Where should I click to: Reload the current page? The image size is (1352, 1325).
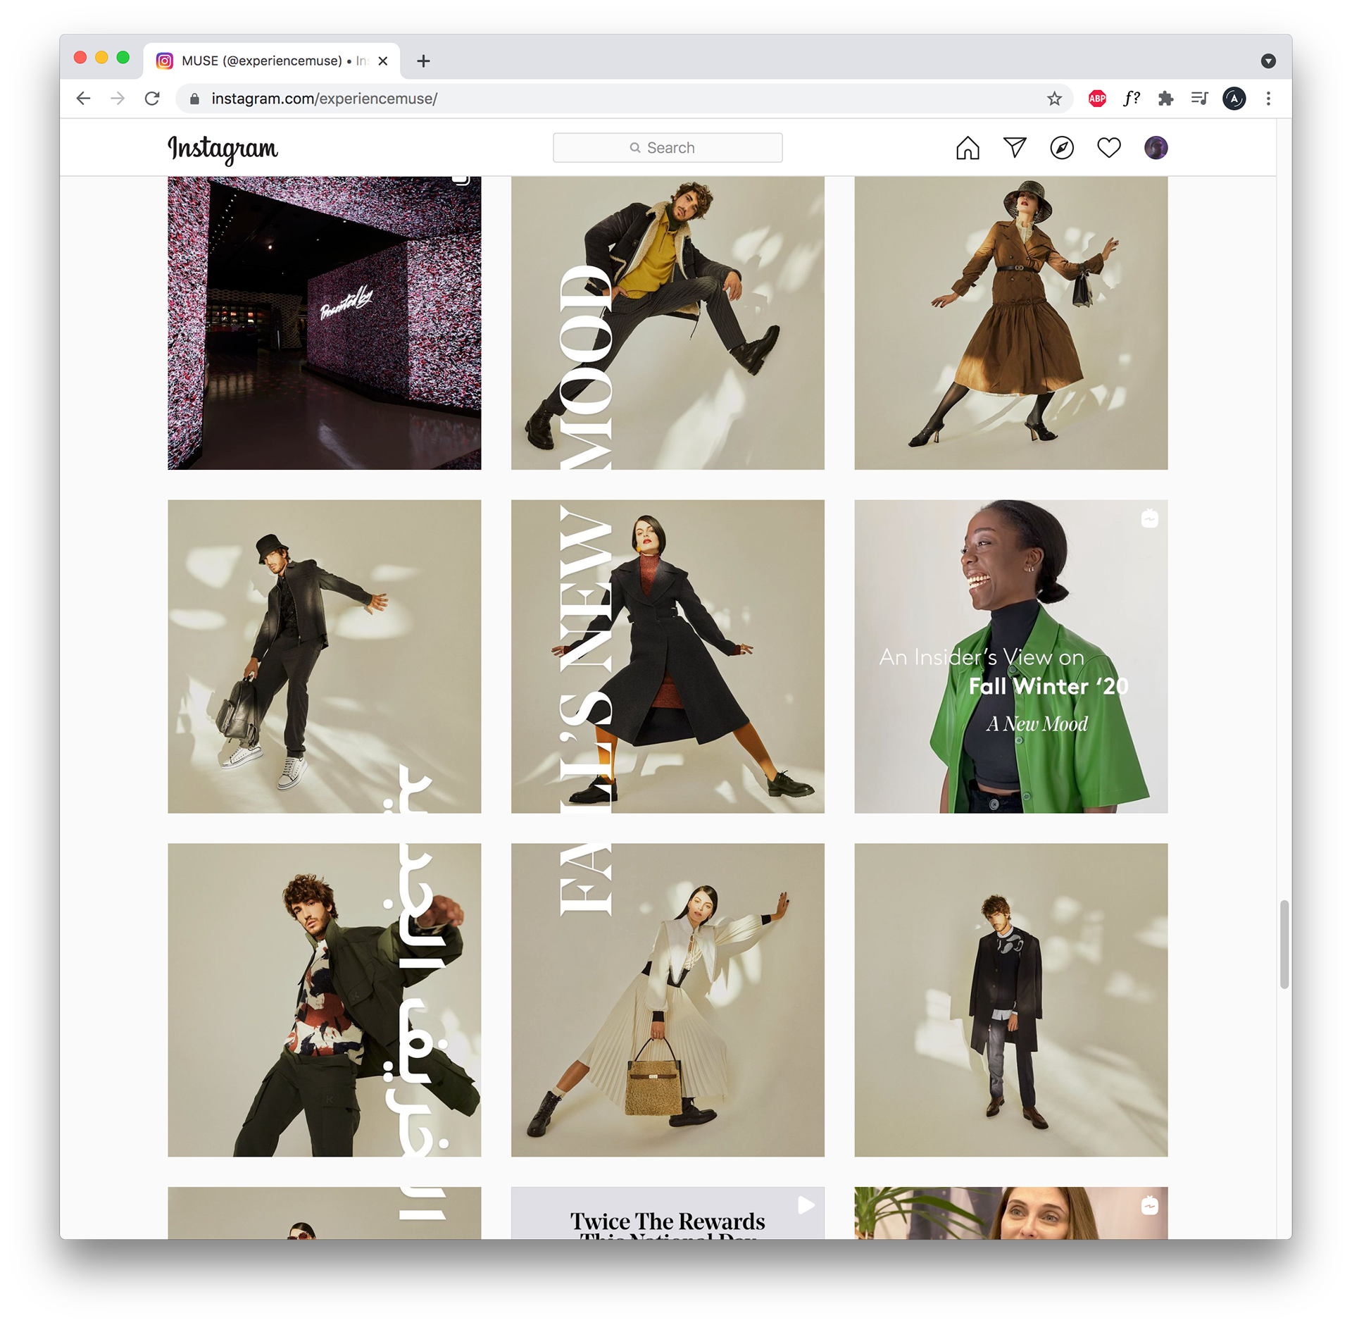tap(152, 99)
